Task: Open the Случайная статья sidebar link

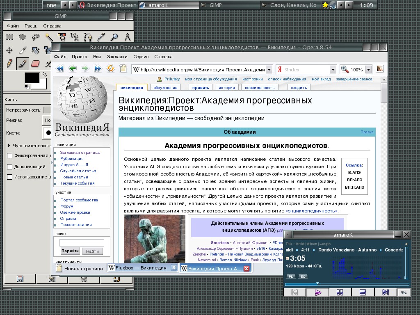Action: click(x=78, y=171)
